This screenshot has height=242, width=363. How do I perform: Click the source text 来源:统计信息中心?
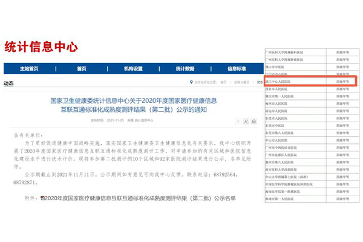(140, 120)
